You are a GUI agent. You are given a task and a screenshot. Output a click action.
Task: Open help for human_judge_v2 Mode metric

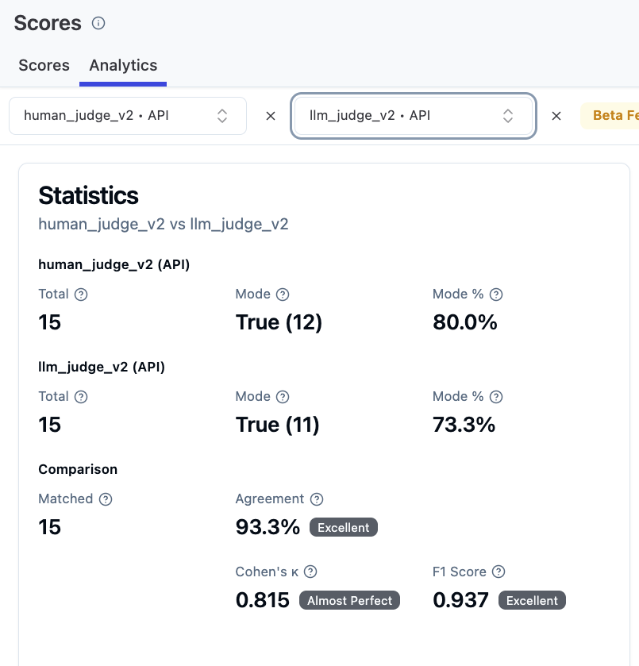pos(282,294)
